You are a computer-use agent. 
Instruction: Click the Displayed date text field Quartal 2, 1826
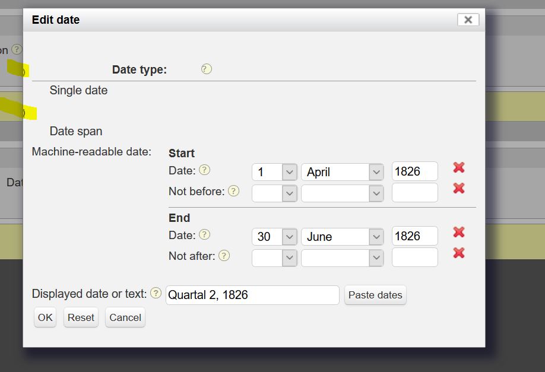(x=252, y=295)
